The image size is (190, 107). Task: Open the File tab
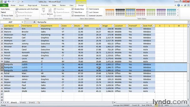coord(4,5)
